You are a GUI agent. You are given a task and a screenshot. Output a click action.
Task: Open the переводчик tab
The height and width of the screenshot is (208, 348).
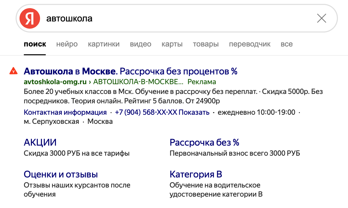249,44
